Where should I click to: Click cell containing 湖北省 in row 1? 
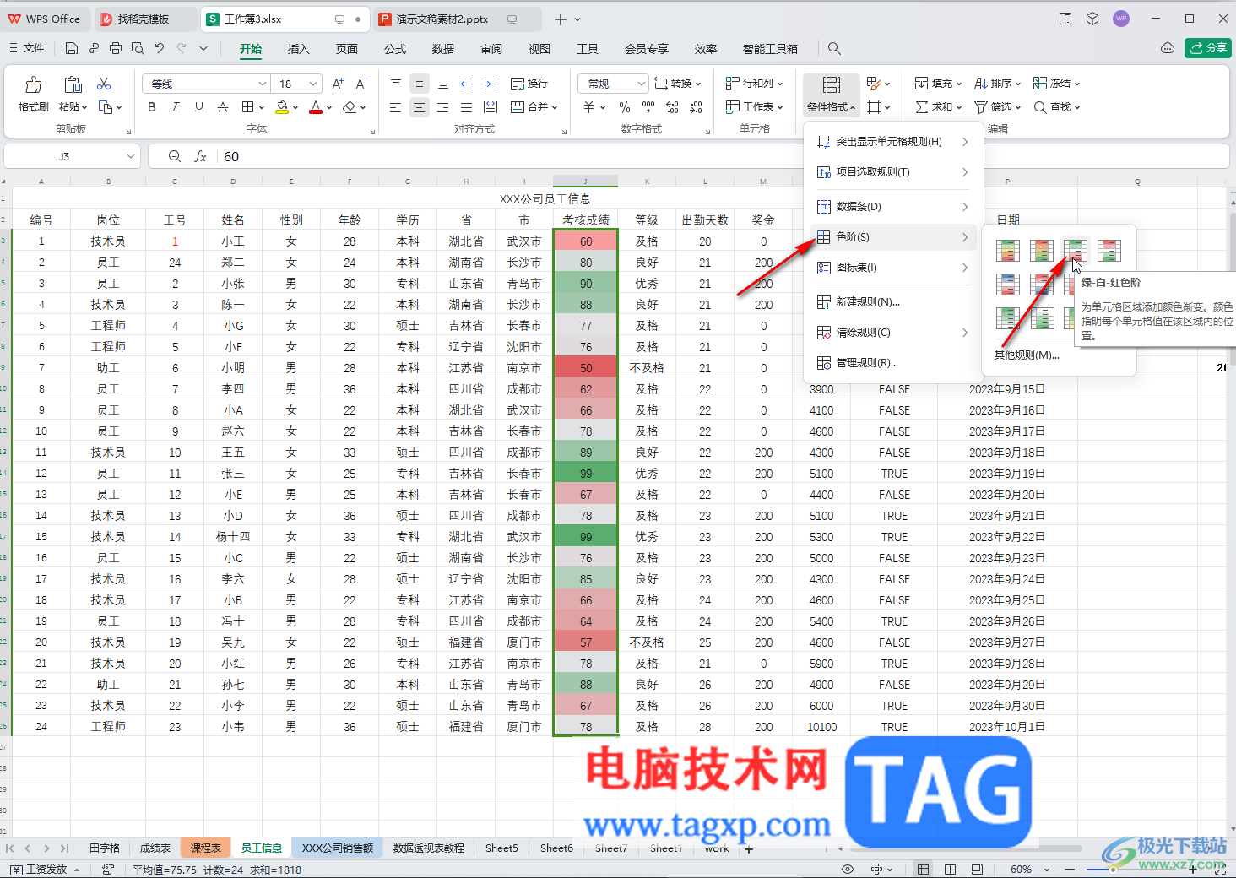pos(466,241)
